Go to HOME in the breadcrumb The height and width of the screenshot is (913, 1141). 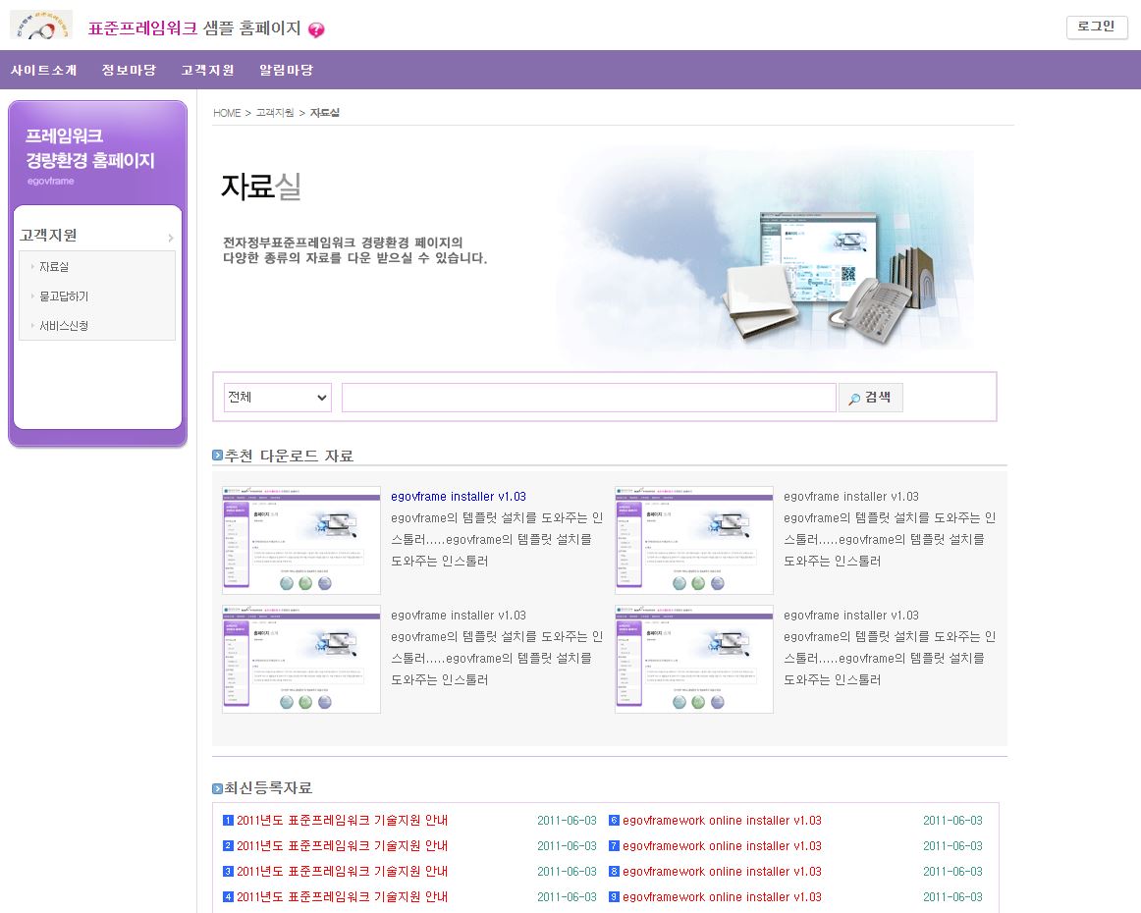227,113
